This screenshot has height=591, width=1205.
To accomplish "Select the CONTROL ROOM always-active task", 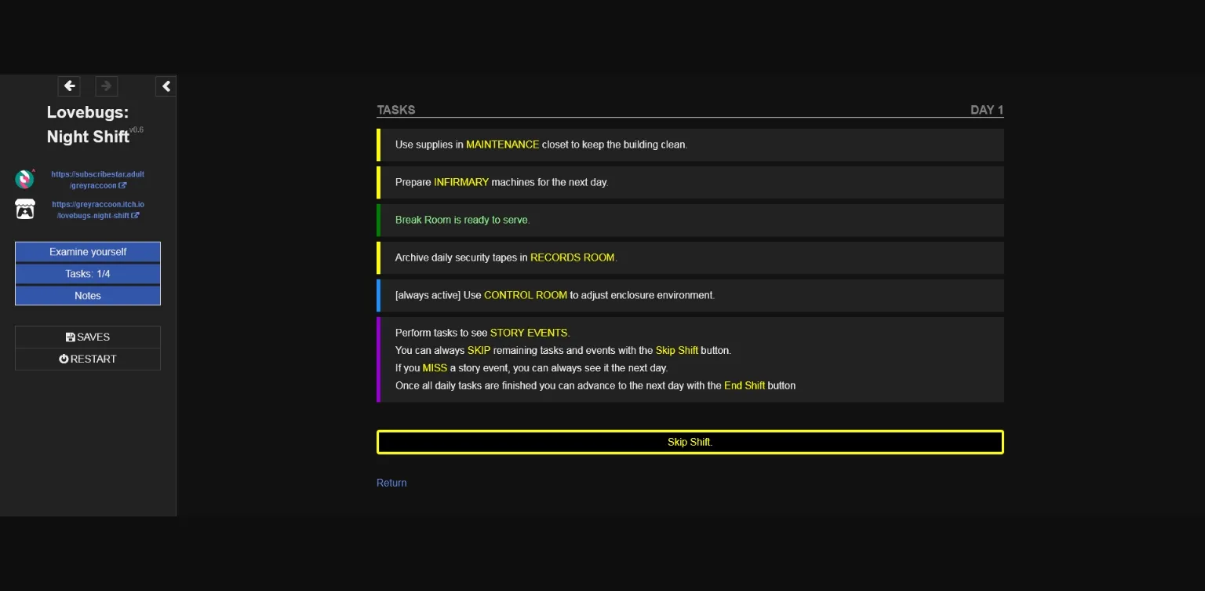I will (x=690, y=295).
